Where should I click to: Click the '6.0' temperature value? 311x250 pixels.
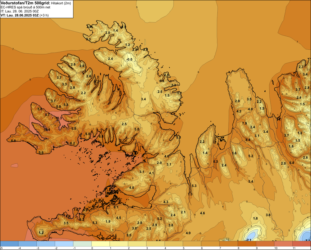click(x=88, y=134)
